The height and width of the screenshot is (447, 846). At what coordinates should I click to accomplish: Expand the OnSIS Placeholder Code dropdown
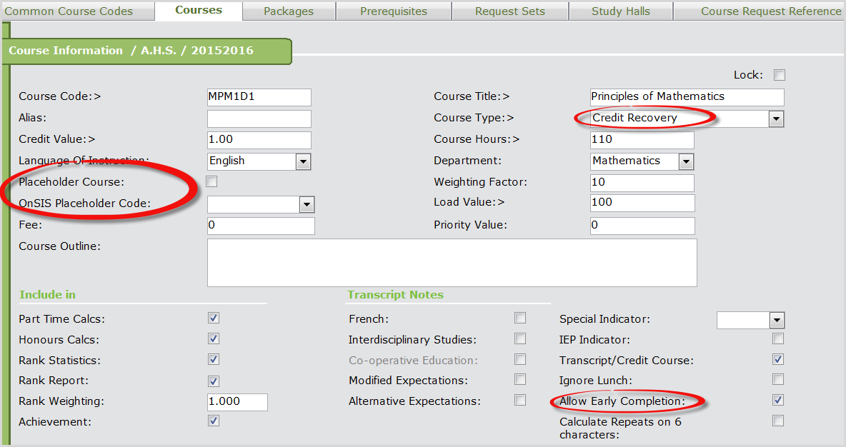click(307, 205)
